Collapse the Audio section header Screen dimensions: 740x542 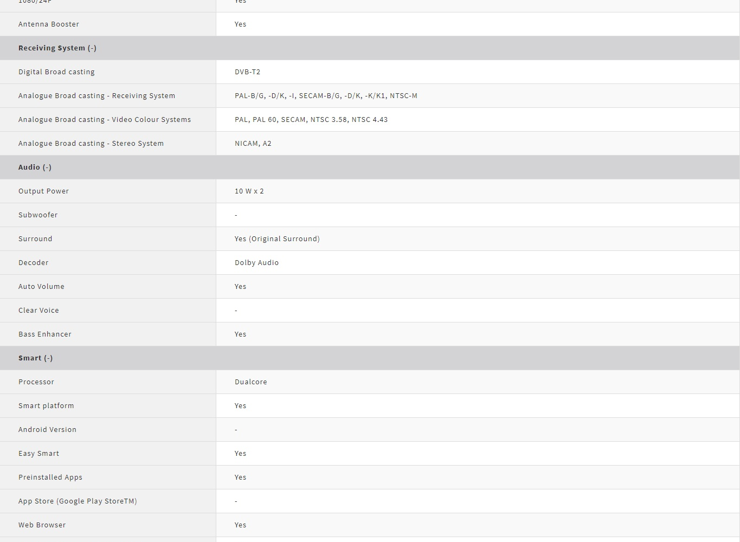[35, 167]
